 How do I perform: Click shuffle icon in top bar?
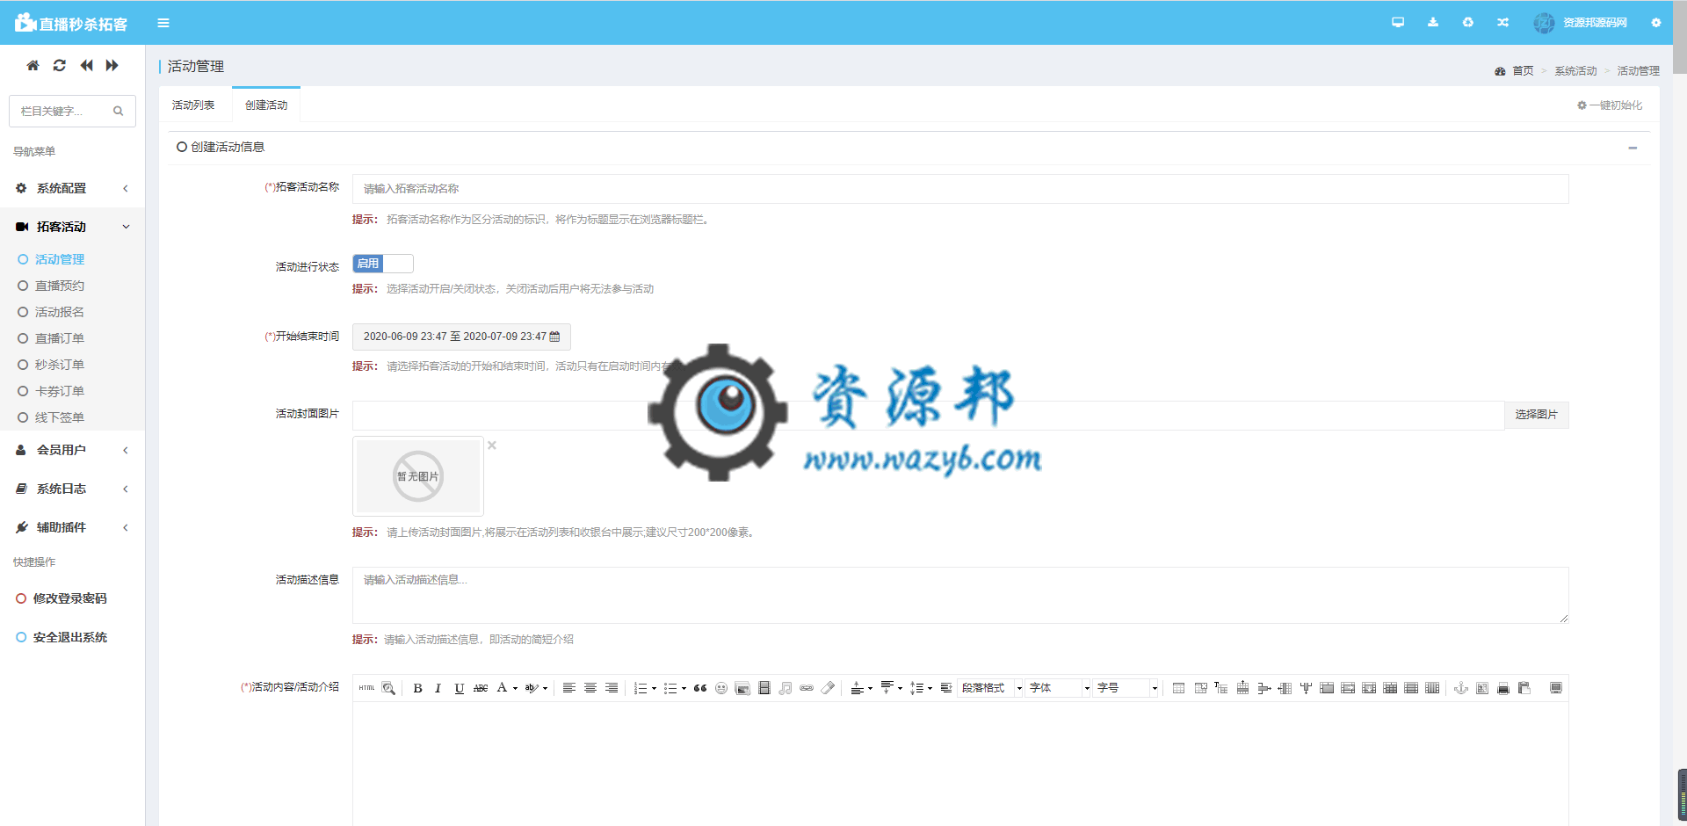1503,23
